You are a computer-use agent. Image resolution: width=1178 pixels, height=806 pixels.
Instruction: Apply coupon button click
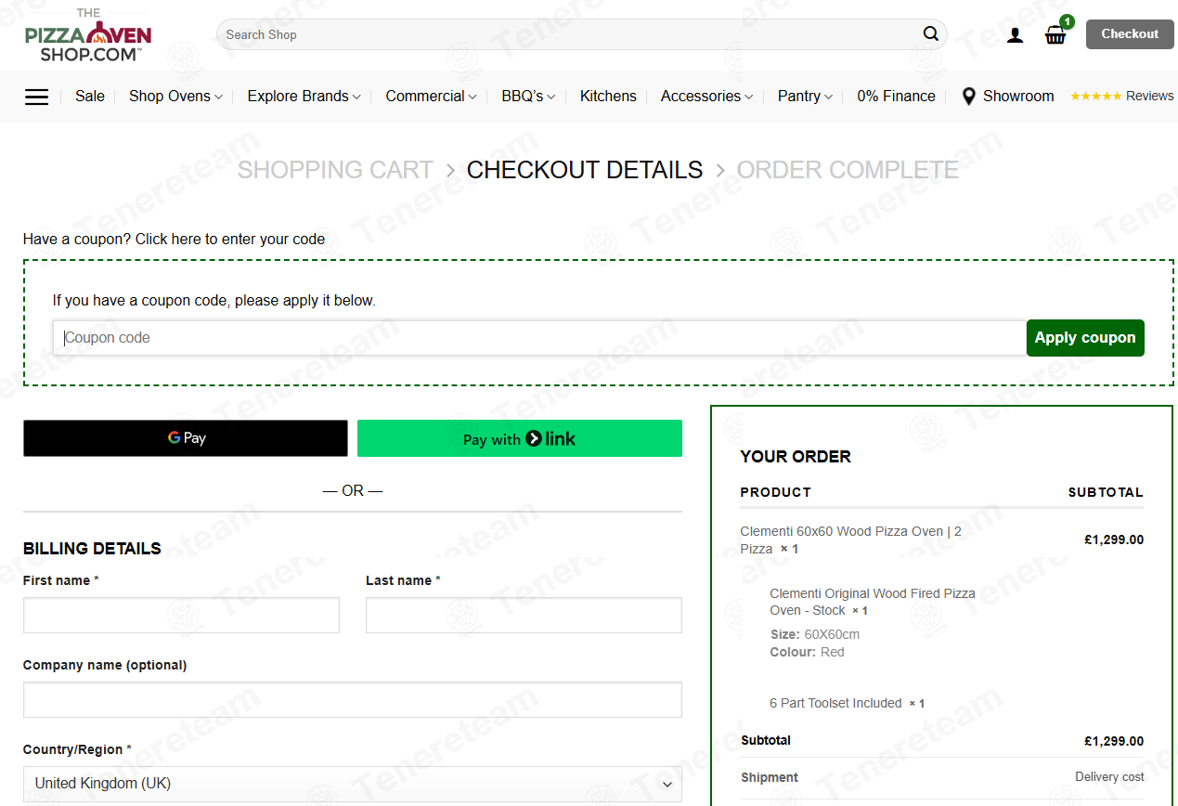pyautogui.click(x=1085, y=338)
